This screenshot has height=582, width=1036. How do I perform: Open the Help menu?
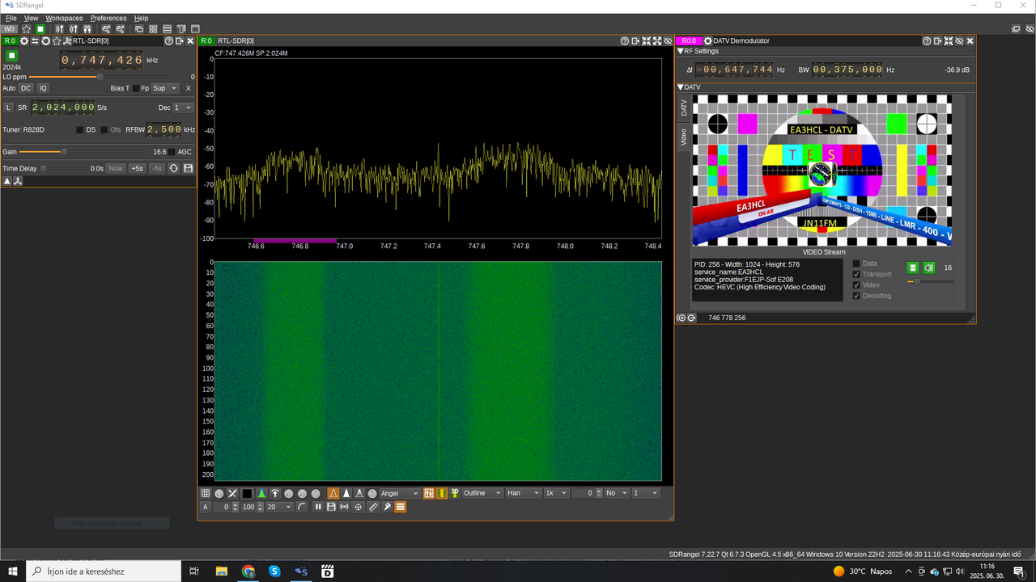[141, 18]
